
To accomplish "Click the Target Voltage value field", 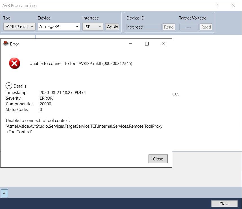I will 189,27.
